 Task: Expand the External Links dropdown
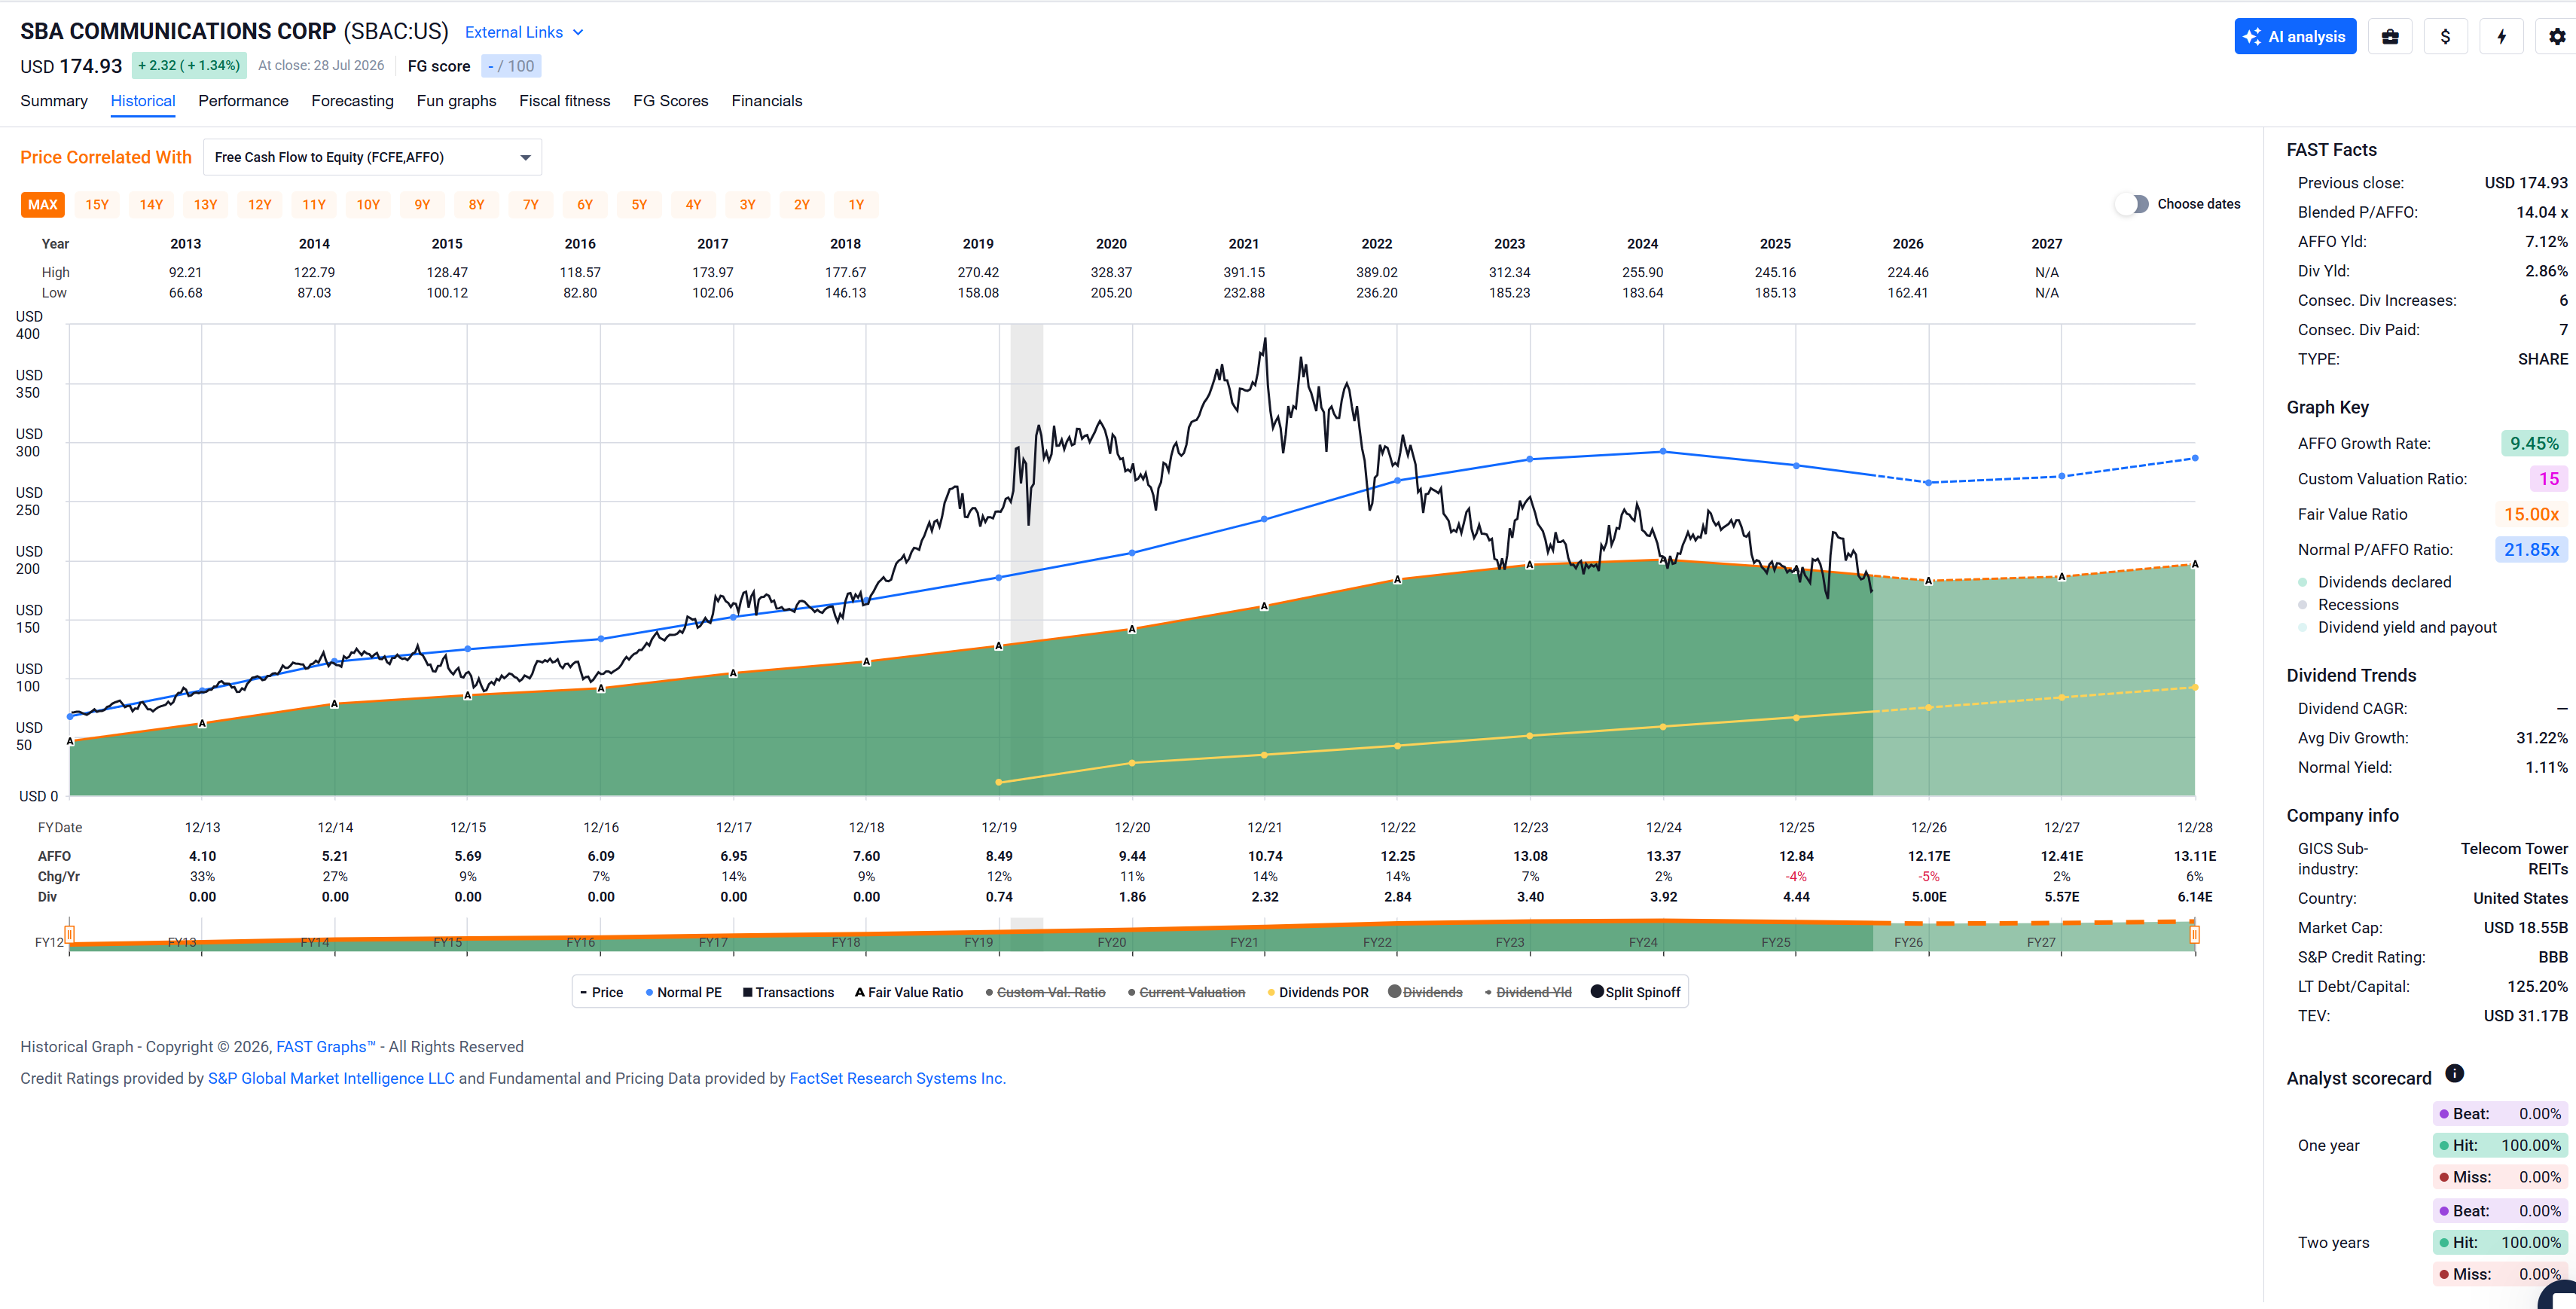(x=524, y=32)
